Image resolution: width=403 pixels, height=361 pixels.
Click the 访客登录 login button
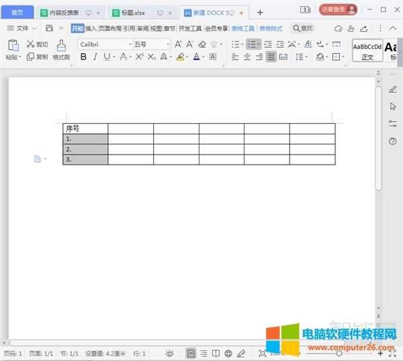(334, 10)
